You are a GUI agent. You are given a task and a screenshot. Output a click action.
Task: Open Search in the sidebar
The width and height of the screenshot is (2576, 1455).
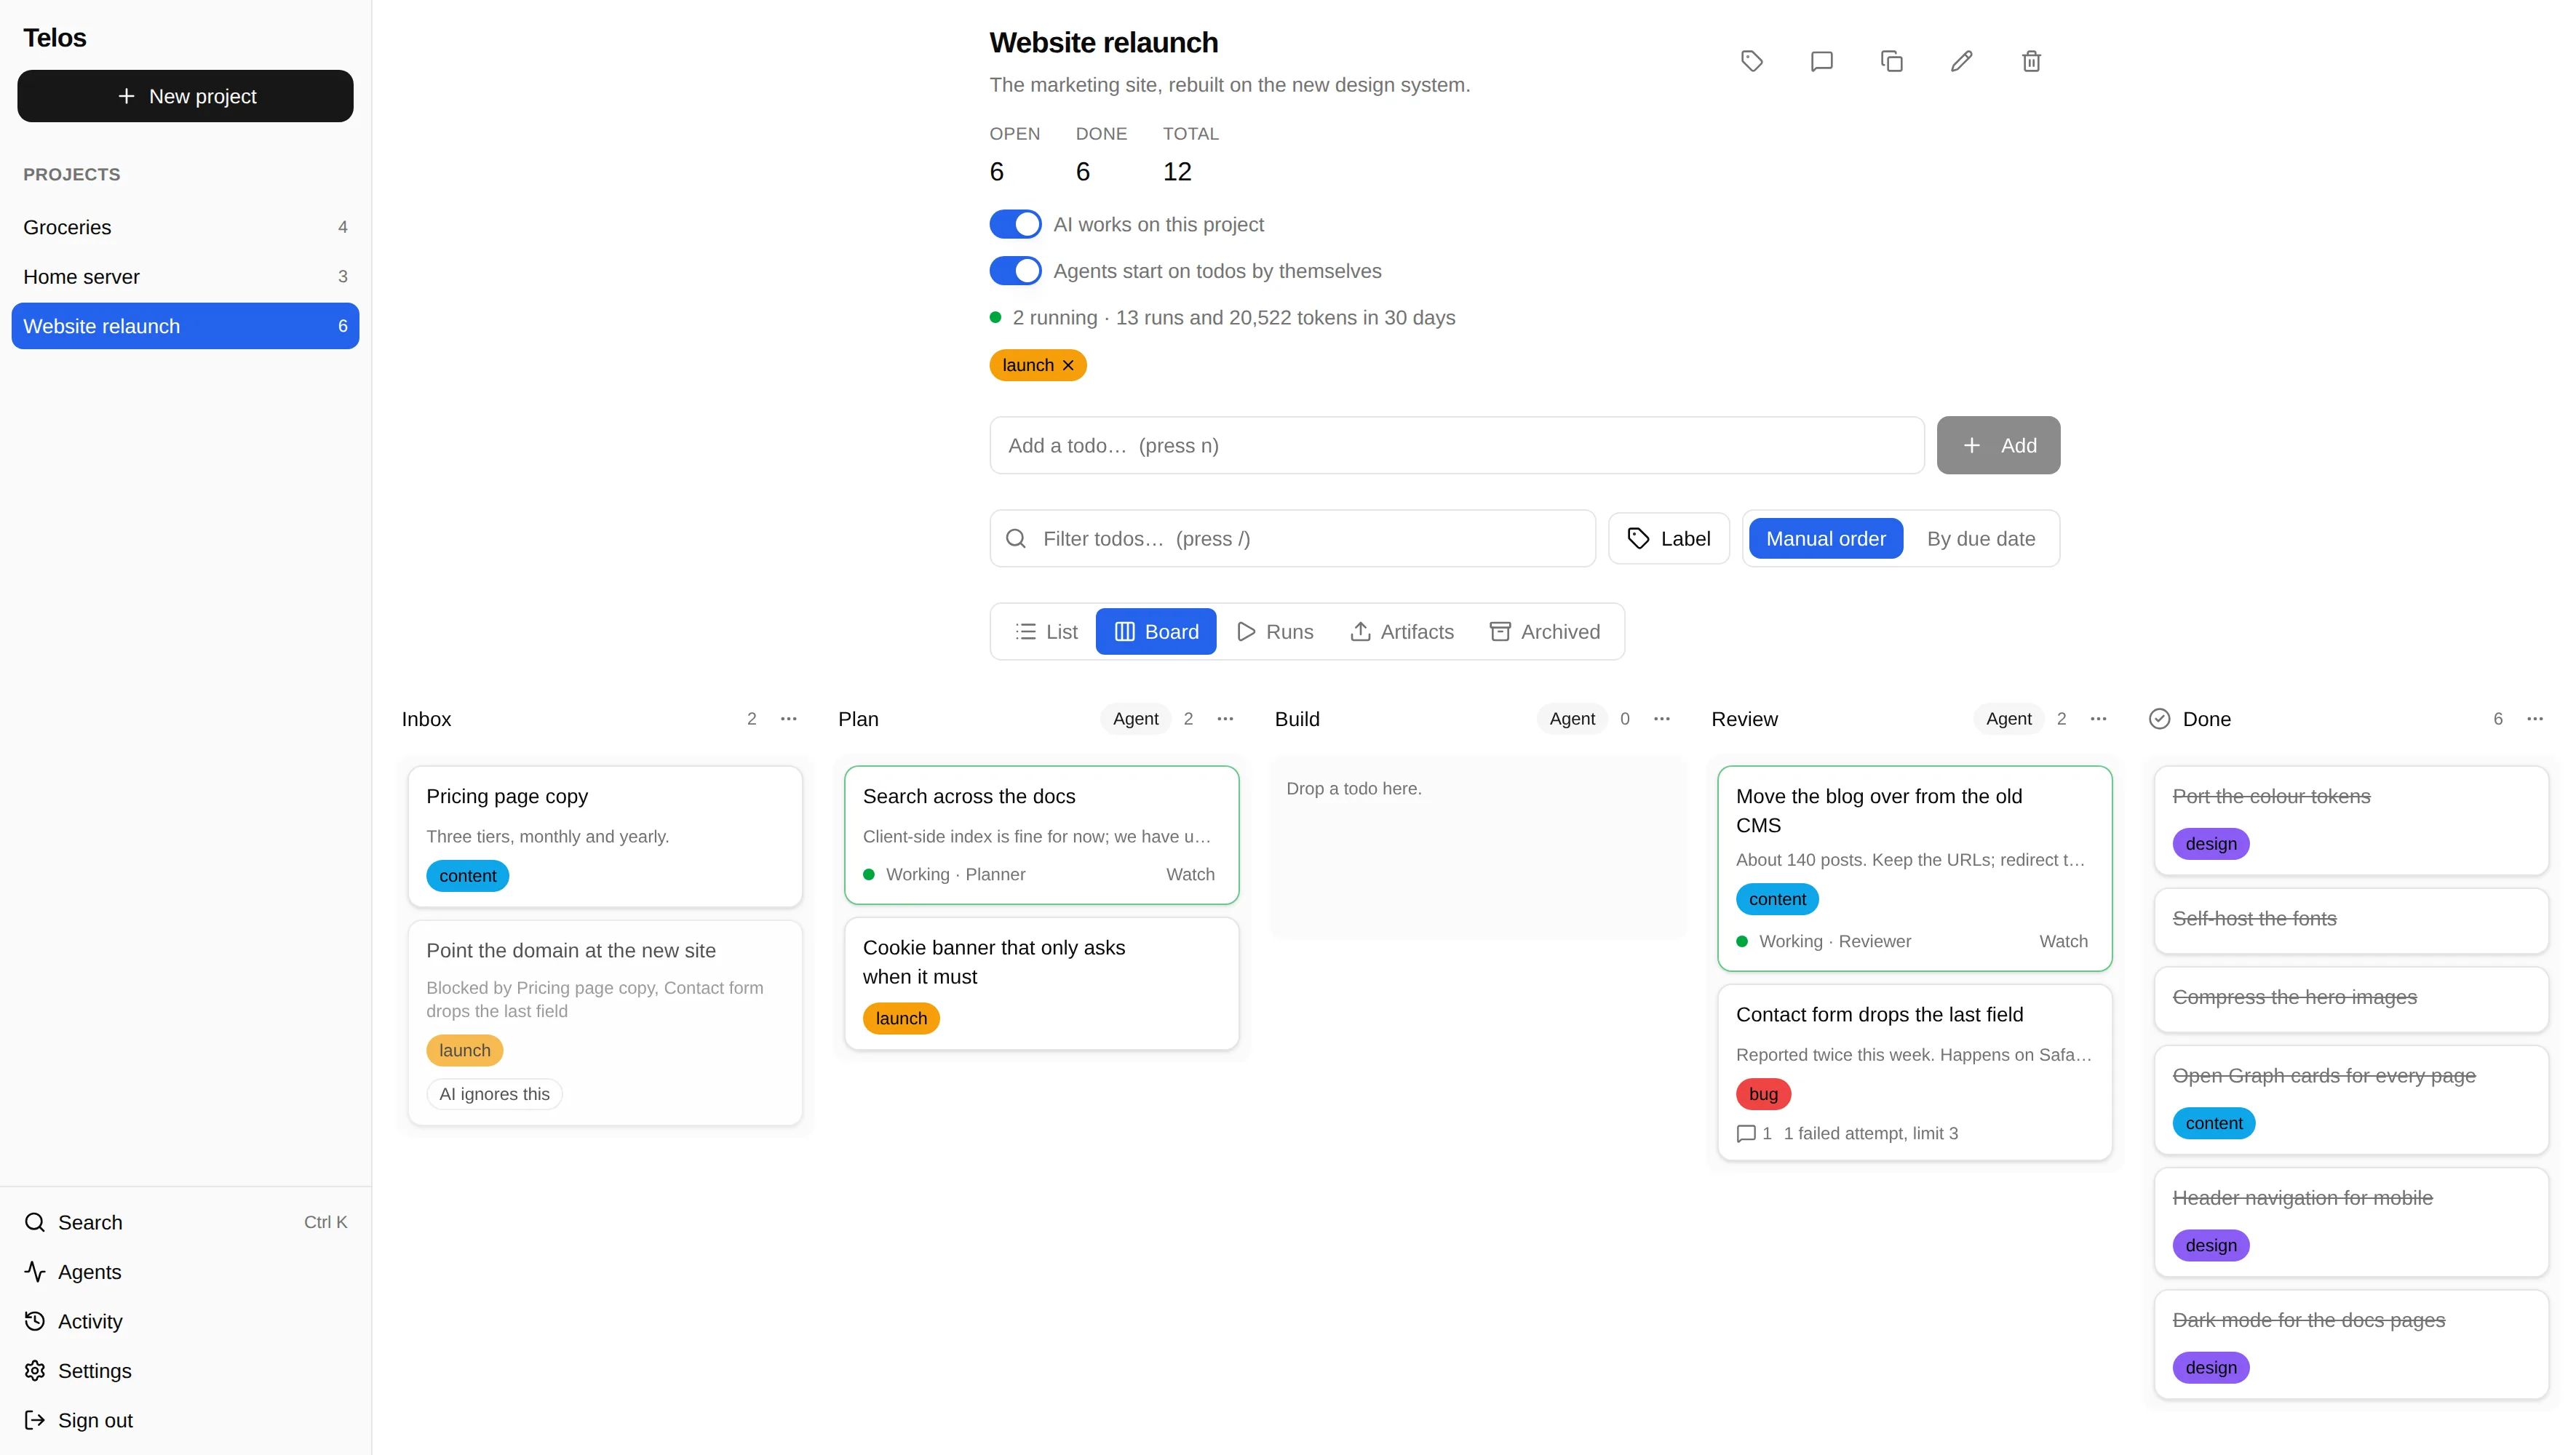pos(185,1222)
